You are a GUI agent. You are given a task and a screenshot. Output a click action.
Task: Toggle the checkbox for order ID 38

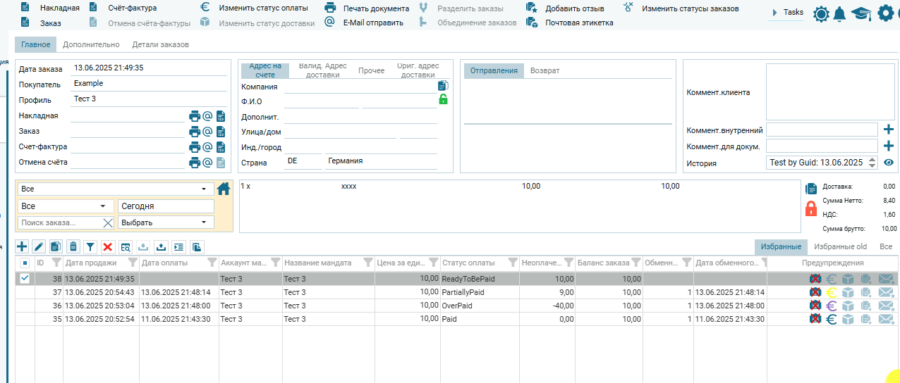[25, 279]
